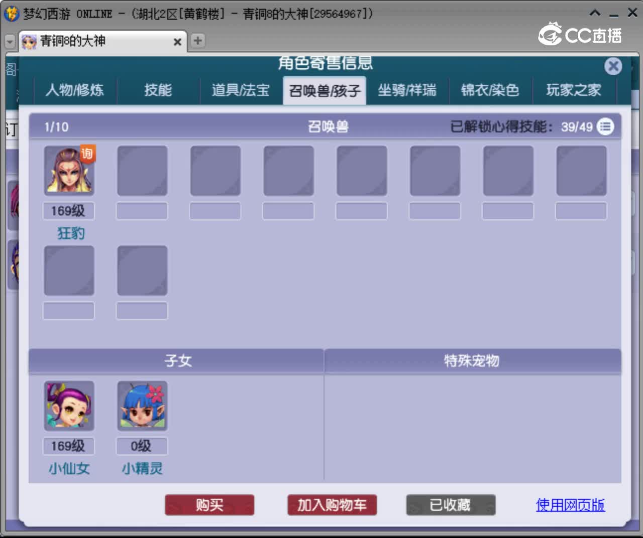Add a new tab with plus button
Viewport: 643px width, 538px height.
[198, 41]
